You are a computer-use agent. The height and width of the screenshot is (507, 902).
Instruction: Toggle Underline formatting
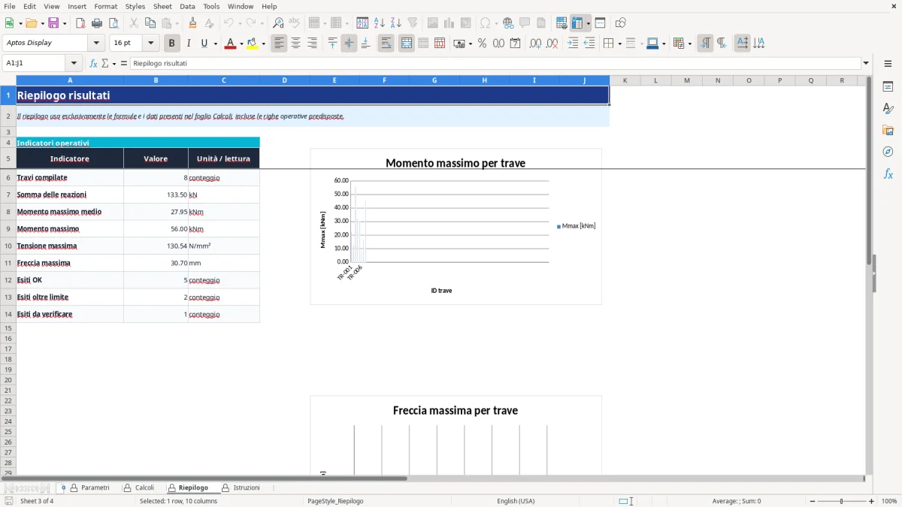(204, 44)
